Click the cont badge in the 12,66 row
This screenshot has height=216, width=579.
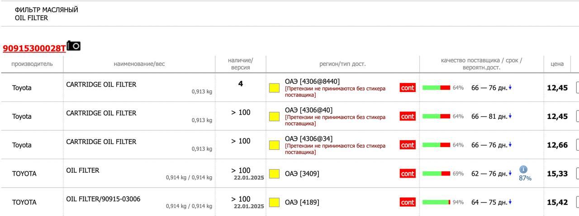[408, 145]
